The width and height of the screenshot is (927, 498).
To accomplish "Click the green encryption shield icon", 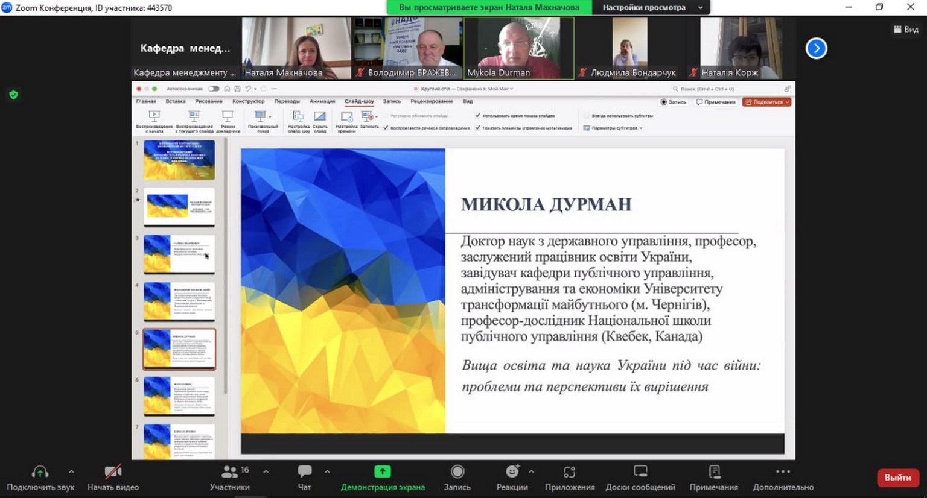I will (13, 95).
